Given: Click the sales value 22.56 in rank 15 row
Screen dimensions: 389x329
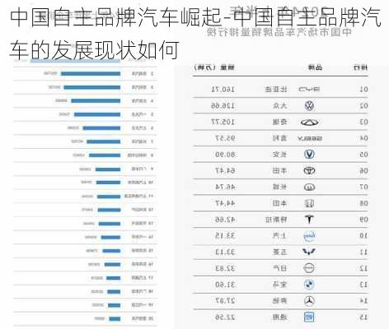Looking at the screenshot, I should click(225, 317).
